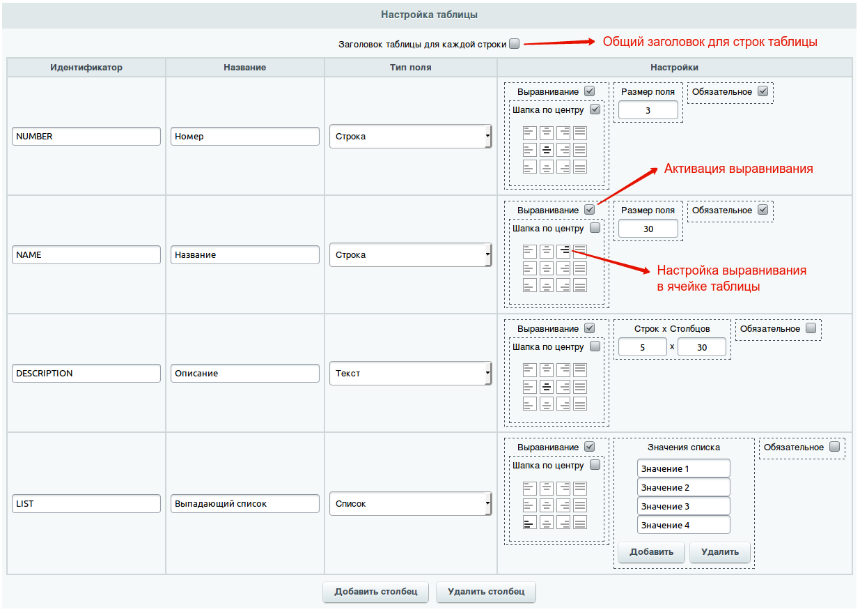Focus the 'Значение 3' list value field

point(683,506)
